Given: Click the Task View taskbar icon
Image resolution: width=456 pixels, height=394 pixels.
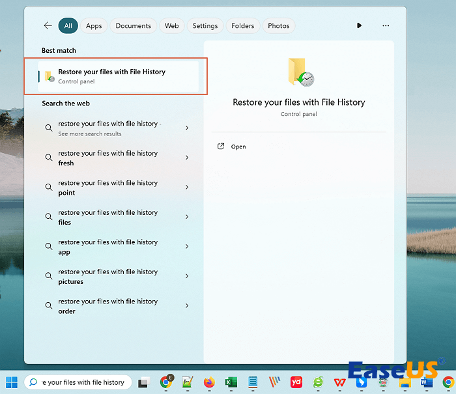Looking at the screenshot, I should tap(143, 382).
